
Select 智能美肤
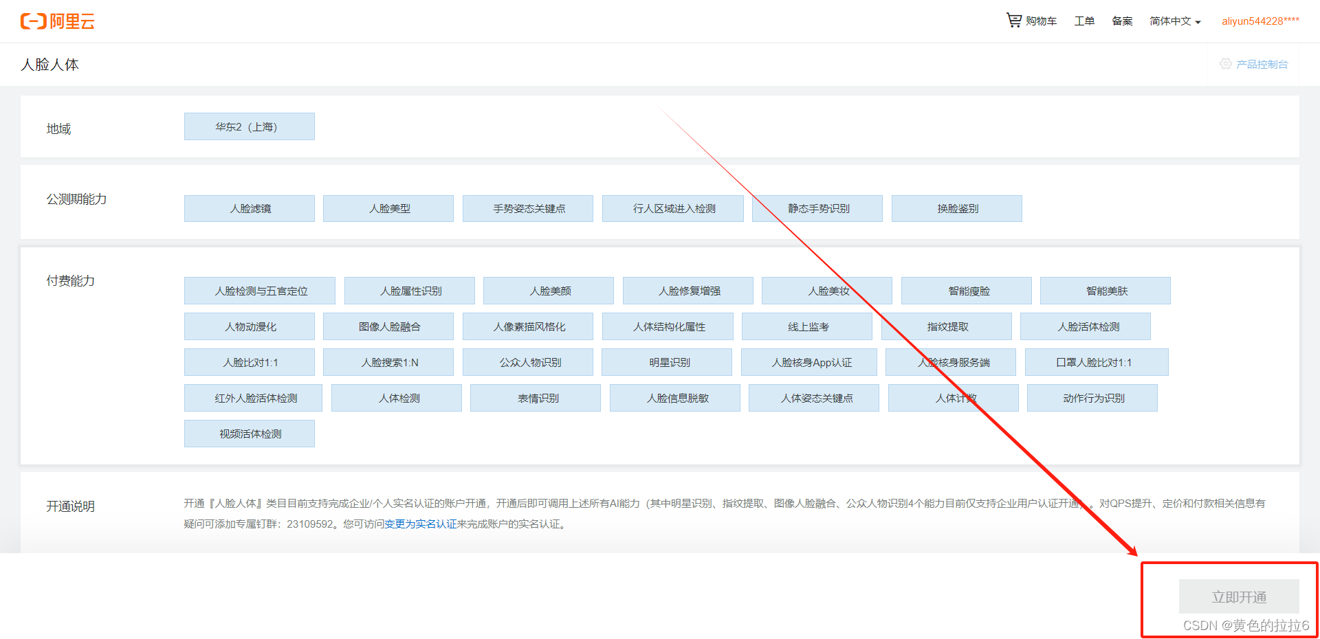tap(1105, 291)
